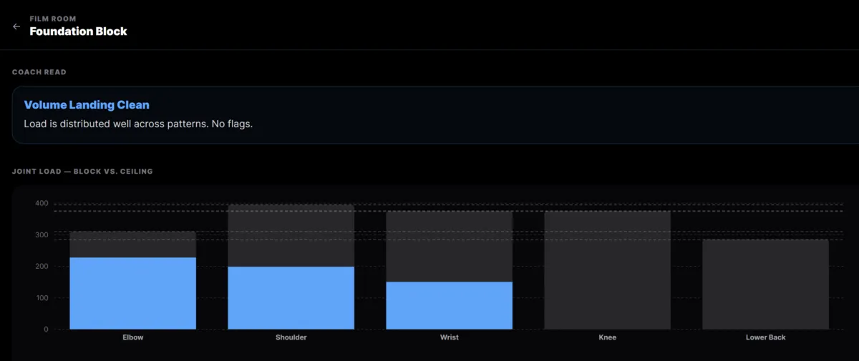This screenshot has height=361, width=859.
Task: Click the blue Elbow load bar
Action: click(x=132, y=293)
